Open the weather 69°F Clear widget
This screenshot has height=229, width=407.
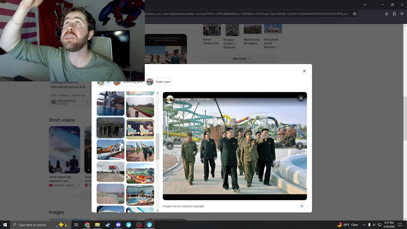click(348, 225)
